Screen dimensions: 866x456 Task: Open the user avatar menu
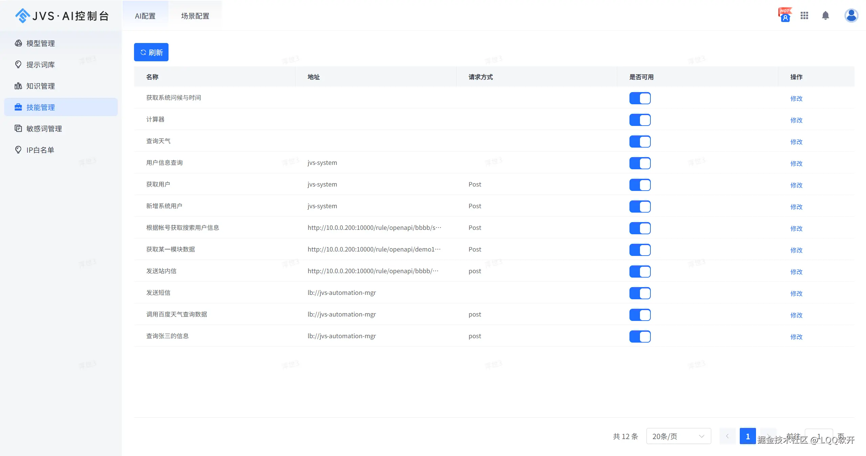pos(851,16)
